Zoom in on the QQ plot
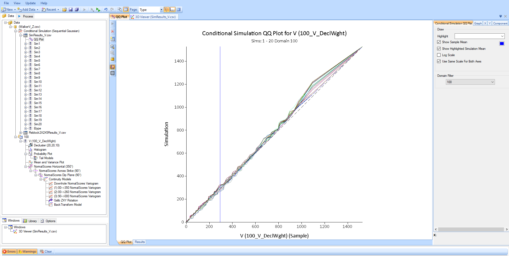Image resolution: width=509 pixels, height=256 pixels. coord(113,47)
